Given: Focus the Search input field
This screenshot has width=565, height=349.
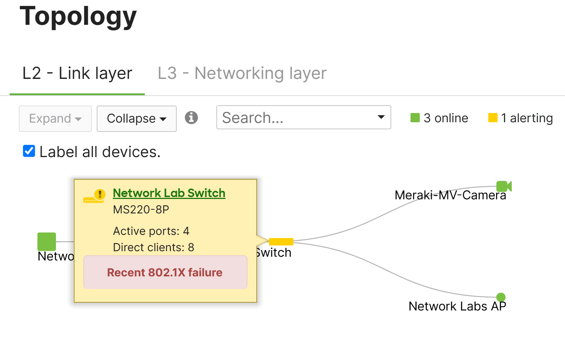Looking at the screenshot, I should click(x=303, y=117).
